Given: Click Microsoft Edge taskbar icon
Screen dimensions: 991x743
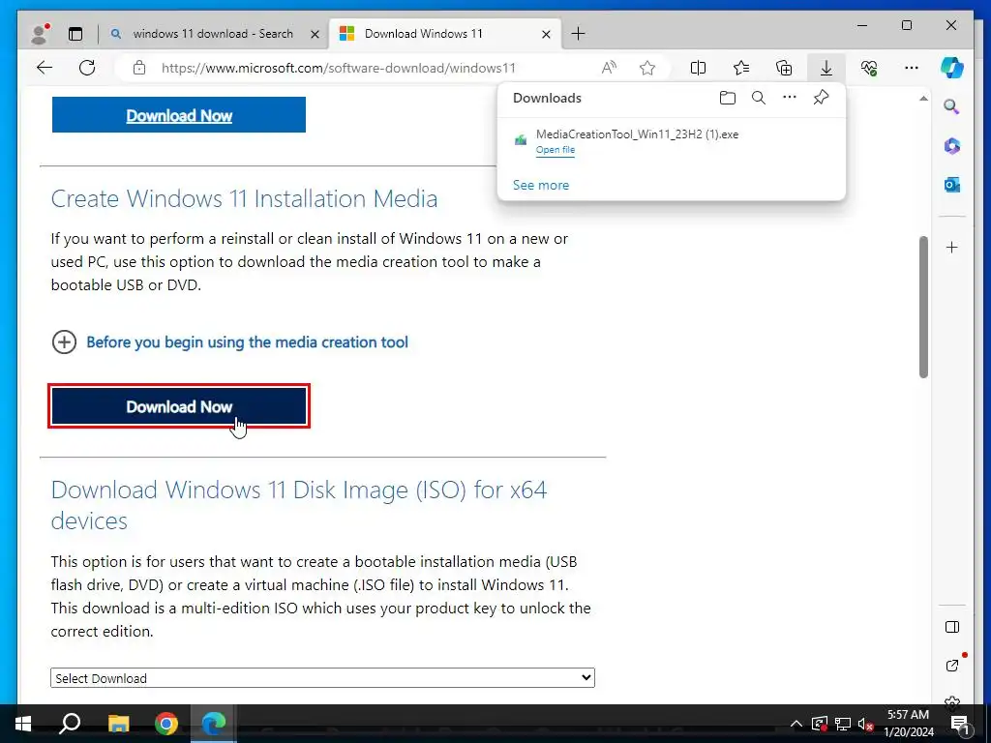Looking at the screenshot, I should coord(214,724).
